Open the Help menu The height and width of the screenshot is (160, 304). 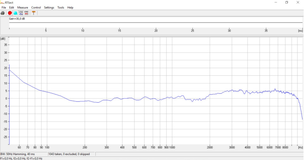[70, 8]
